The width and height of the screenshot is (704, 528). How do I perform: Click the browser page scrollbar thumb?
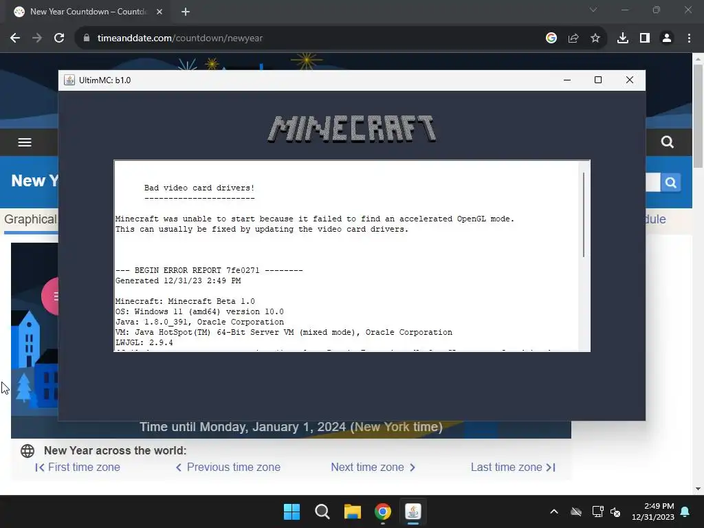(698, 115)
